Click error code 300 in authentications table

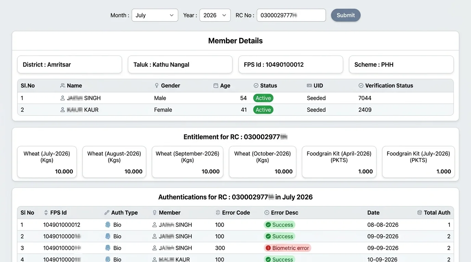click(220, 248)
